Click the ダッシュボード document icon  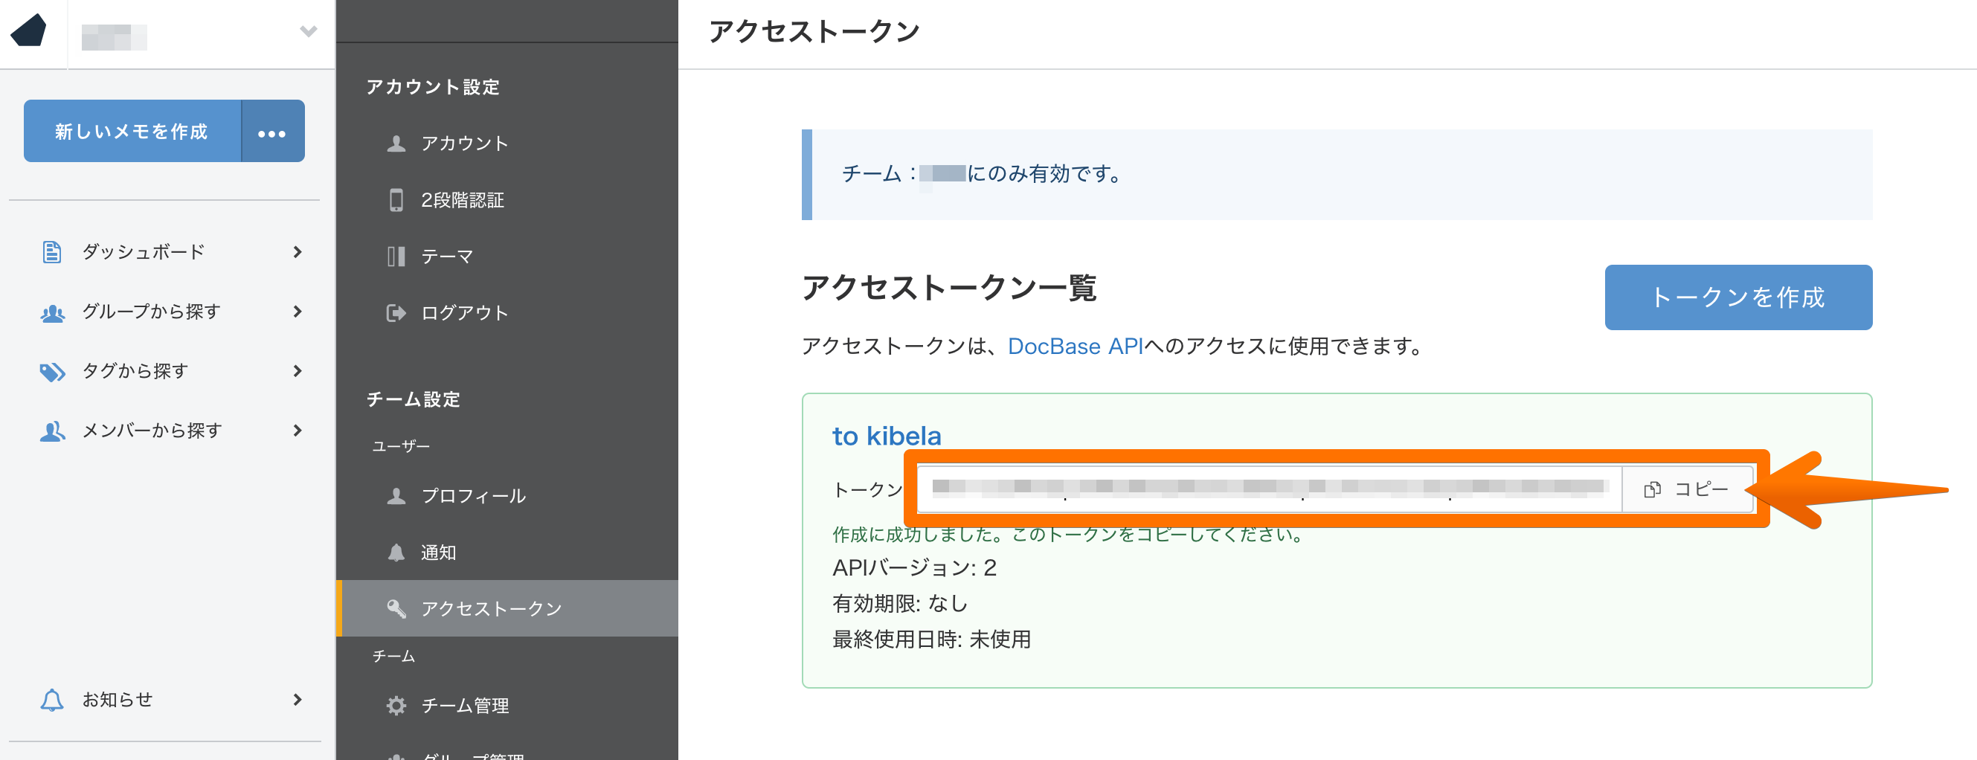coord(51,252)
